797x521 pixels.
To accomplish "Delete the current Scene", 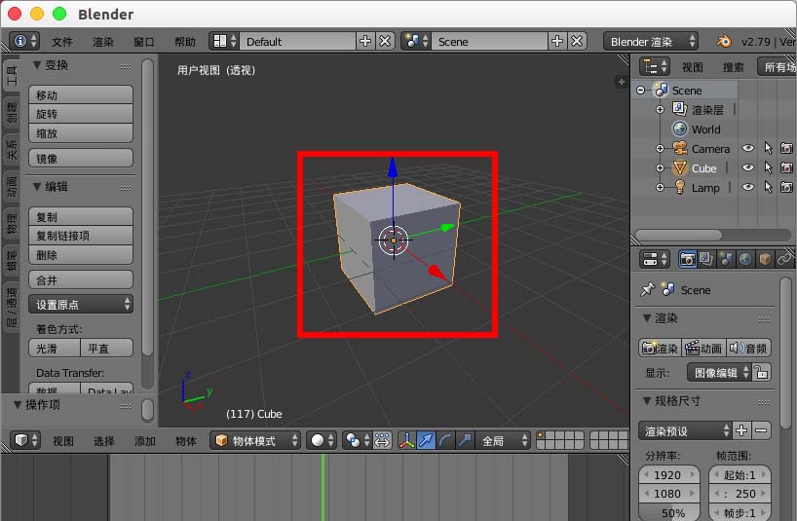I will pos(577,41).
